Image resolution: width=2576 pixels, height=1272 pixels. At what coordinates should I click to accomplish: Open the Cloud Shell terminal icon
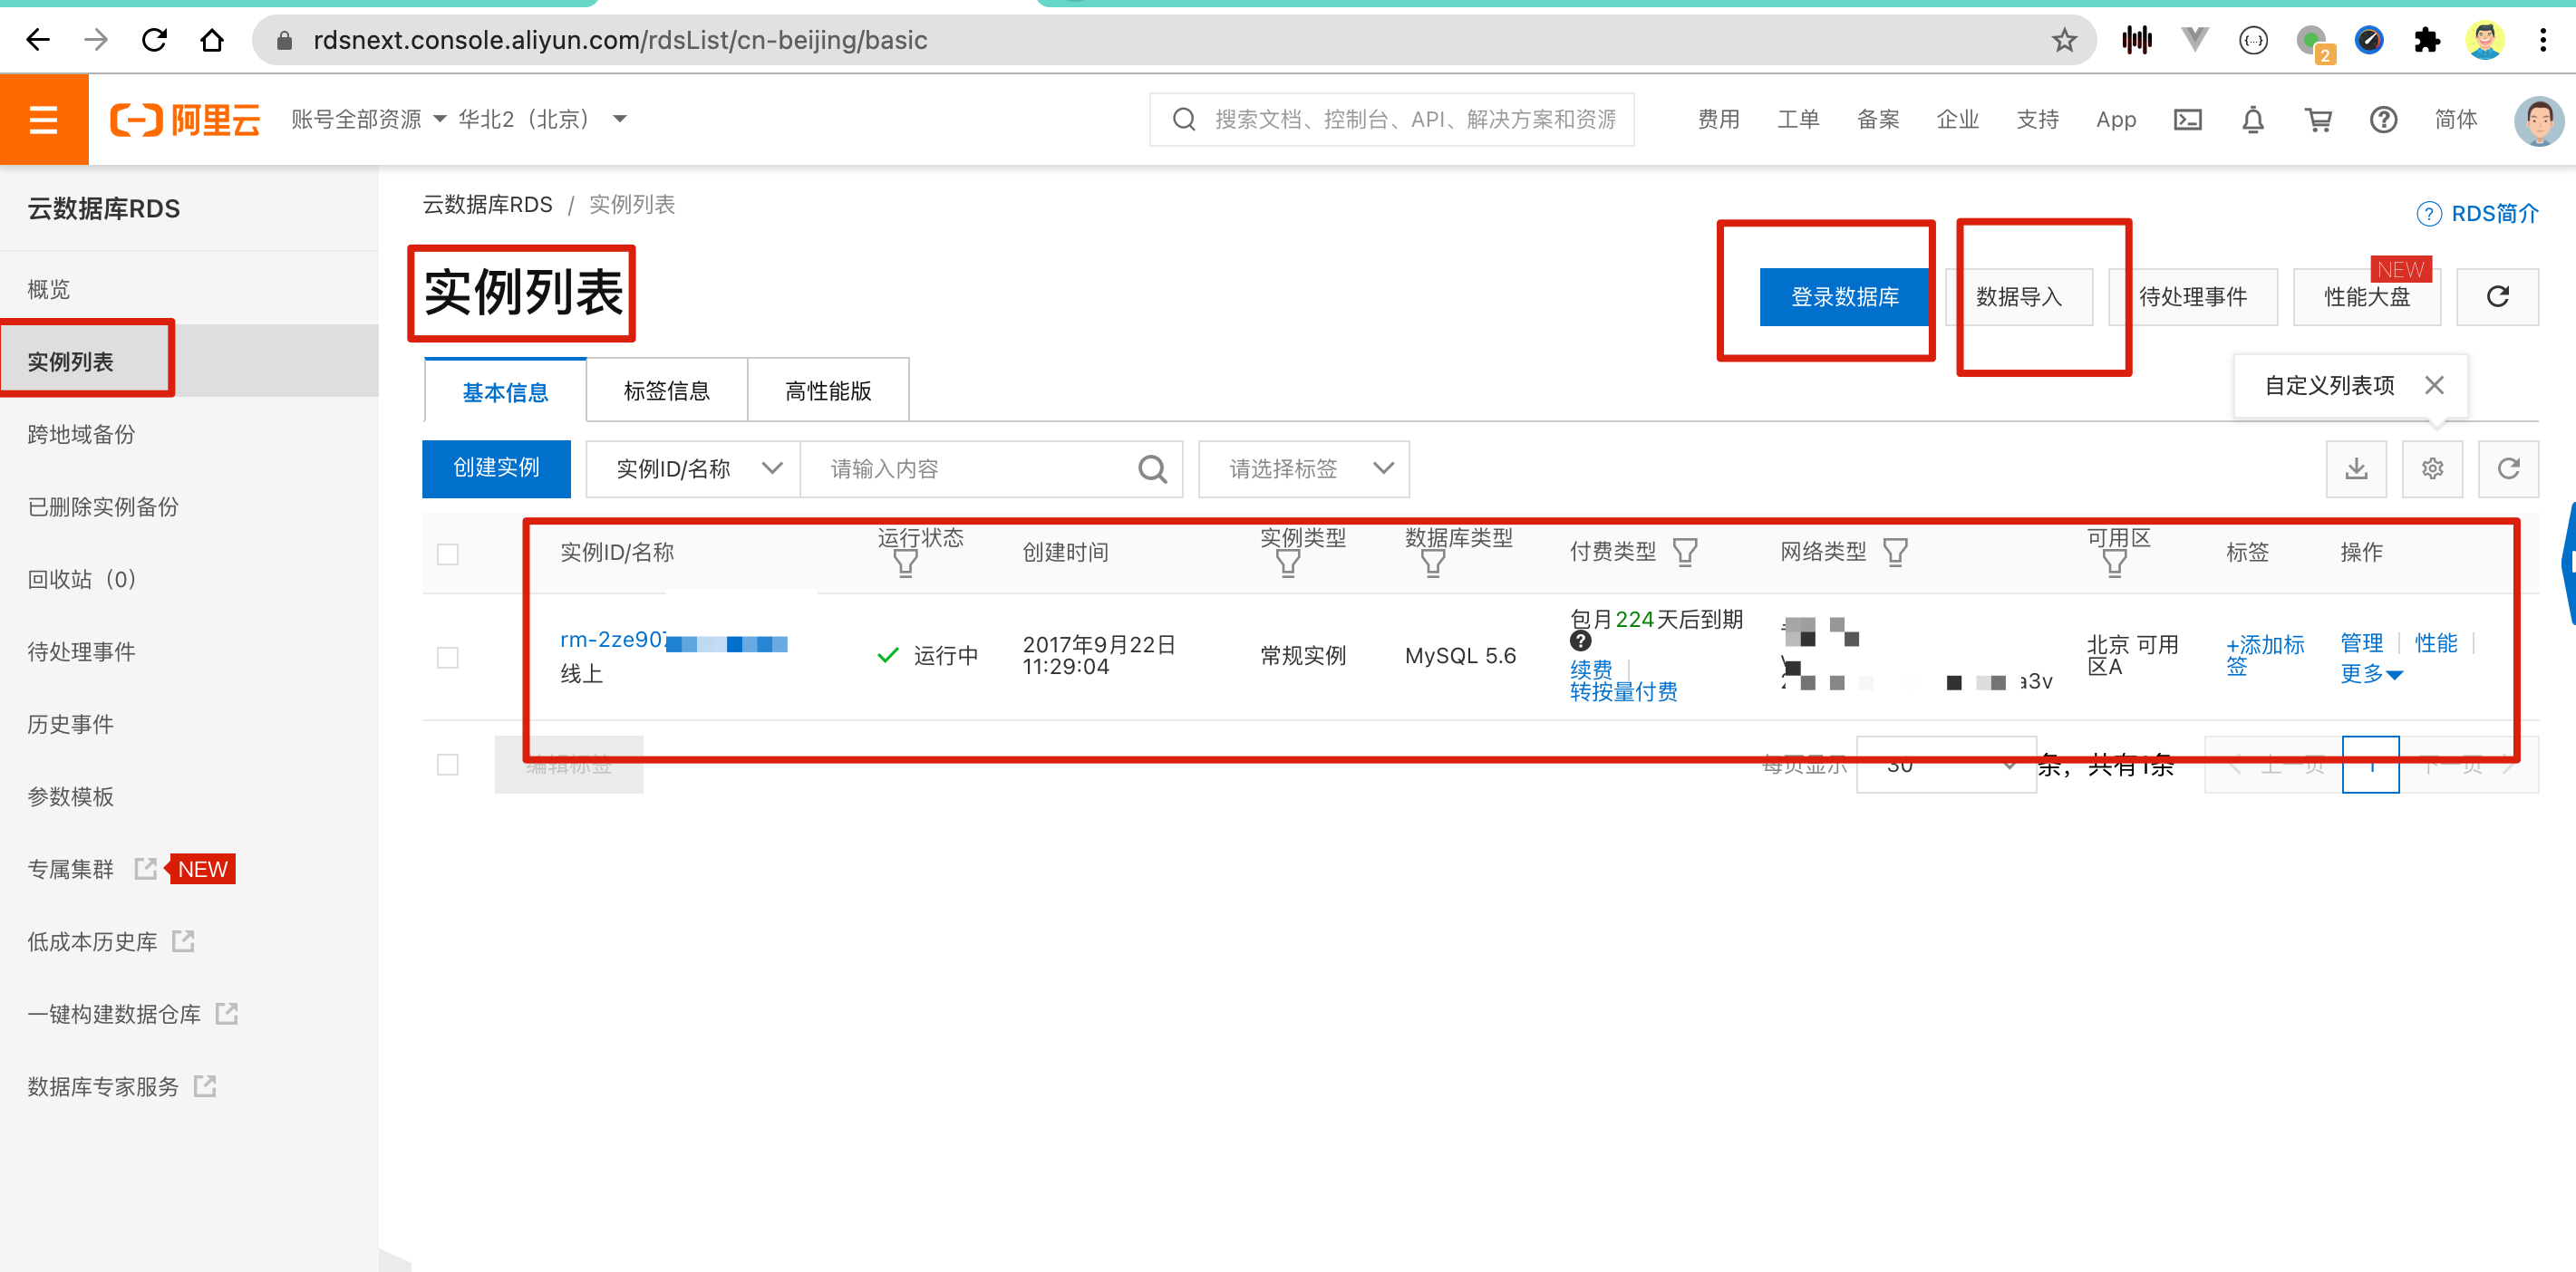click(x=2187, y=120)
